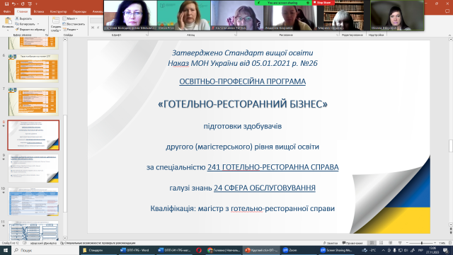Redo the last action
The height and width of the screenshot is (255, 453).
point(23,4)
